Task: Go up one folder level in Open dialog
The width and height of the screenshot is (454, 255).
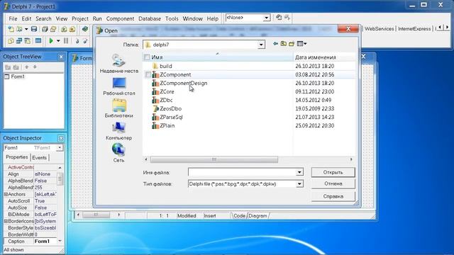Action: tap(284, 44)
